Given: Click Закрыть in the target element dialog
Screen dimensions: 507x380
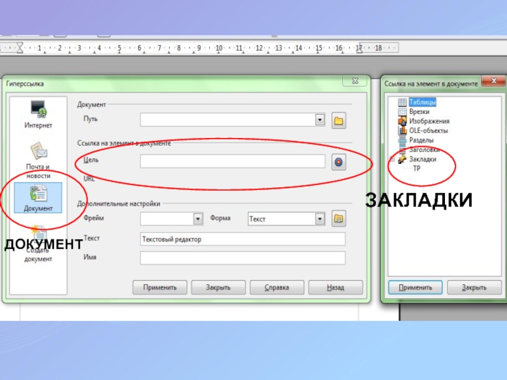Looking at the screenshot, I should pos(474,288).
